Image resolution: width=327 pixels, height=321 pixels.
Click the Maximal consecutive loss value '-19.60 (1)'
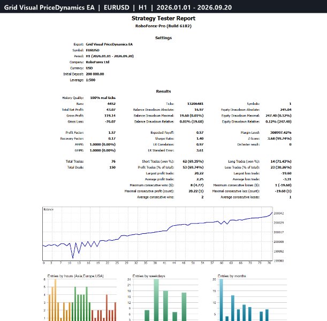pyautogui.click(x=283, y=191)
